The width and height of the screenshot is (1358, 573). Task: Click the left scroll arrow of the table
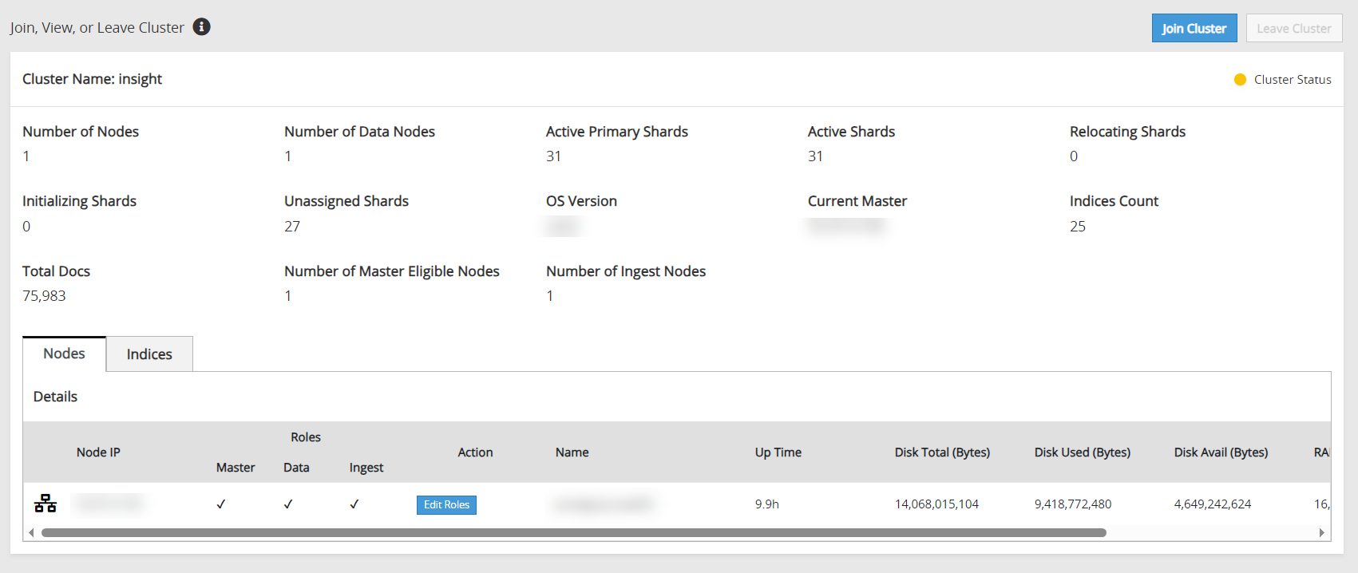pos(31,532)
